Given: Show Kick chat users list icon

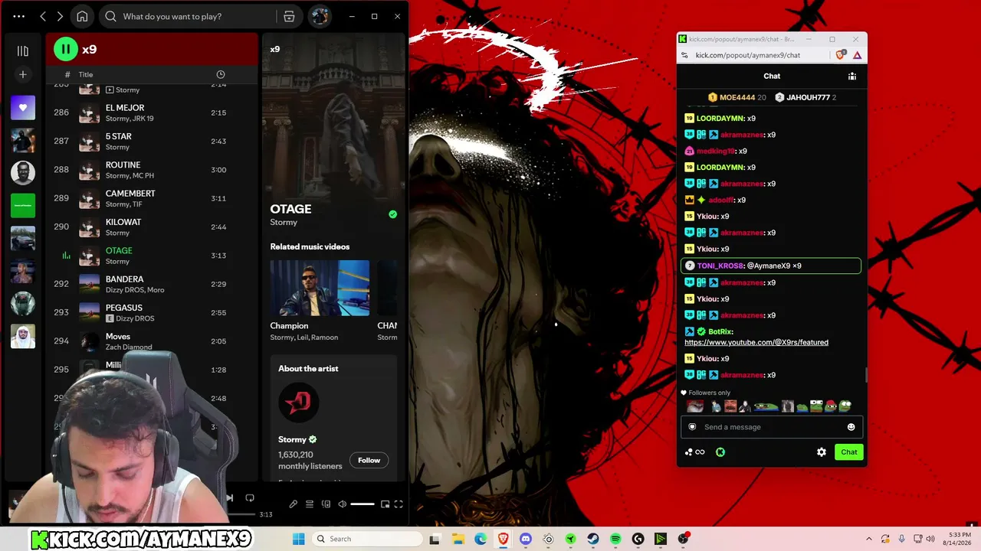Looking at the screenshot, I should pos(851,76).
